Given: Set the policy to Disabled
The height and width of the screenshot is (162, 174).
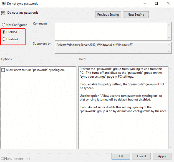Looking at the screenshot, I should click(4, 39).
